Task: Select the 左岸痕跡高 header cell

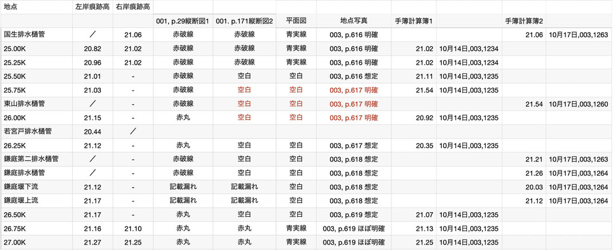Action: point(93,7)
